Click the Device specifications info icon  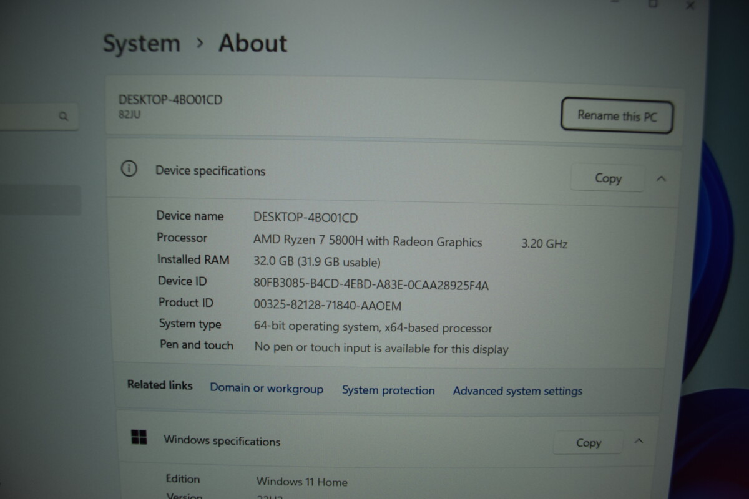(x=129, y=169)
